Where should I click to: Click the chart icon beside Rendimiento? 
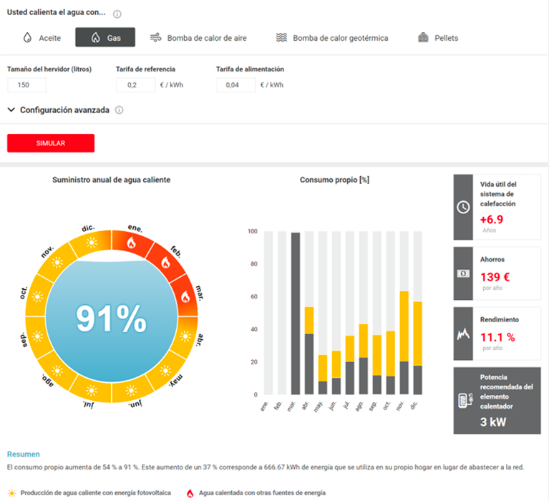pos(463,334)
